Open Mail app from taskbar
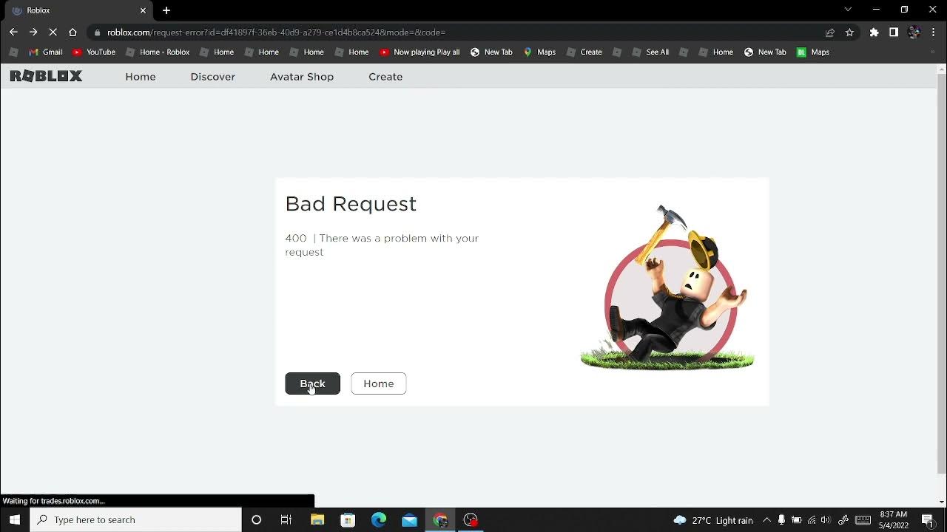Image resolution: width=947 pixels, height=532 pixels. pyautogui.click(x=409, y=519)
